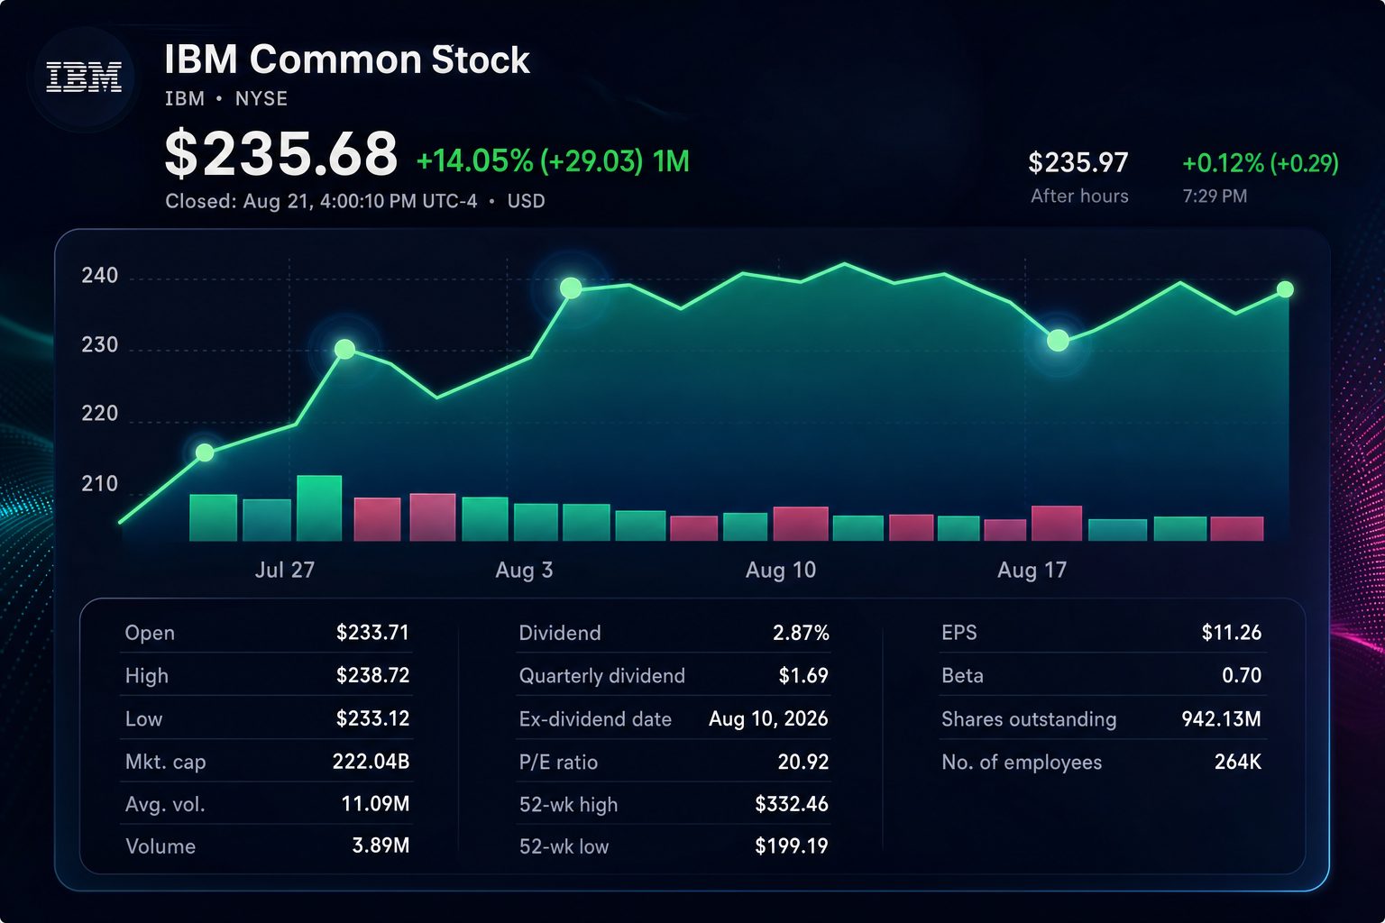
Task: Click the 52-wk low value $199.19
Action: (792, 845)
